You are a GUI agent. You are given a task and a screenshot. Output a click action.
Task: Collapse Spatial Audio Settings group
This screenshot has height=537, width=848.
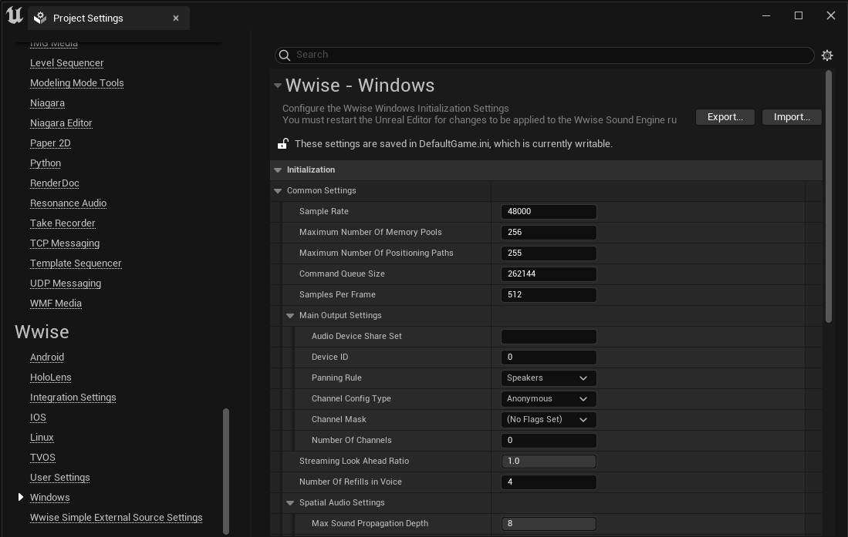tap(290, 502)
